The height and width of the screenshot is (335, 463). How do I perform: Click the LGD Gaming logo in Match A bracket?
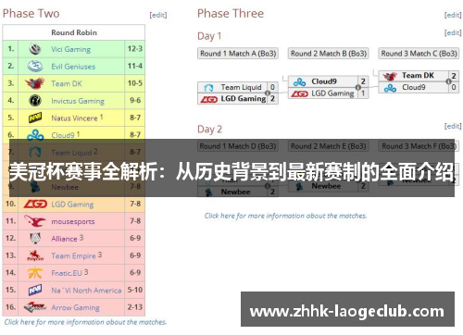pos(208,99)
